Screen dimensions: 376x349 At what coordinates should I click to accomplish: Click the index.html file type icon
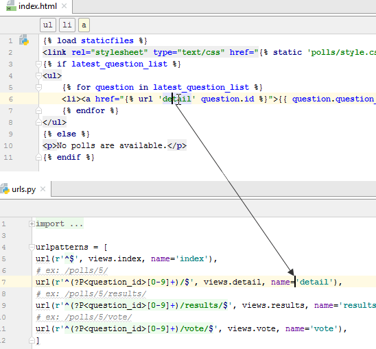11,5
